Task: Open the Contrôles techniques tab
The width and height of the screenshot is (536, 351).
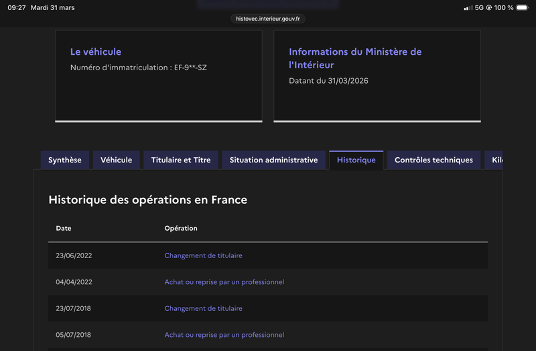Action: click(x=433, y=160)
